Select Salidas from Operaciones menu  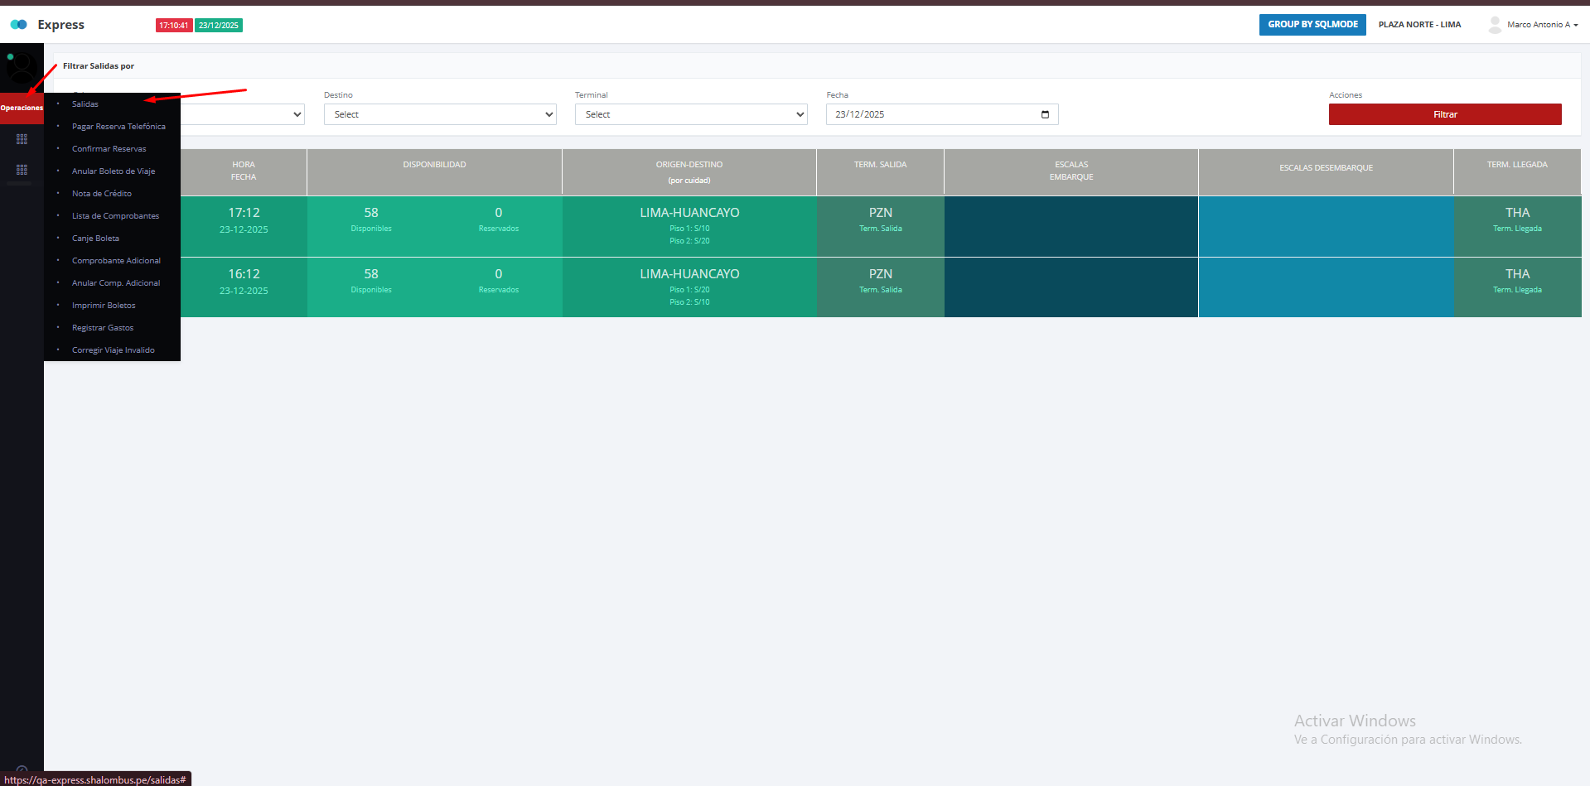tap(85, 104)
